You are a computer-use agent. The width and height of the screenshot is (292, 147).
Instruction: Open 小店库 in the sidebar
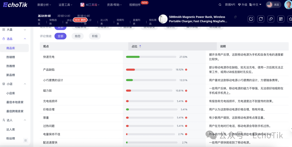pos(11,93)
